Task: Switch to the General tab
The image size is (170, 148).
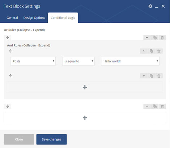Action: point(12,18)
